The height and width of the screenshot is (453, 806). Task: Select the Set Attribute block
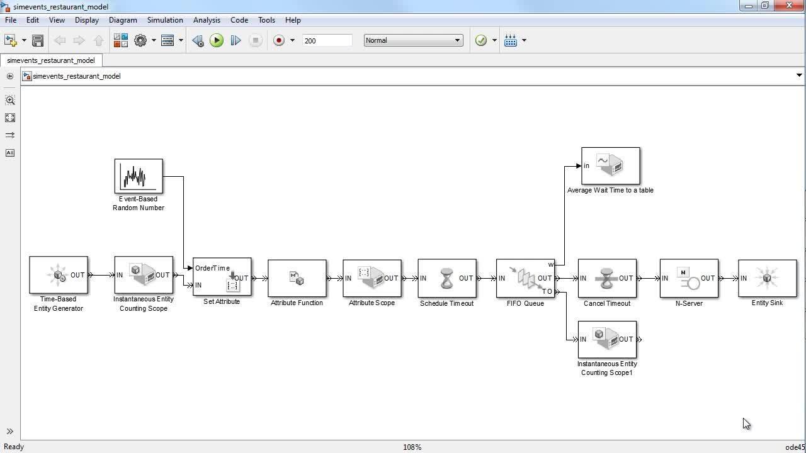tap(222, 277)
